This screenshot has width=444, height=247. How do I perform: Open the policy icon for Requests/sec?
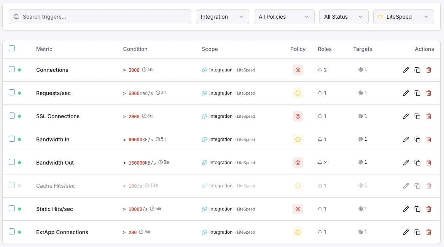[298, 93]
